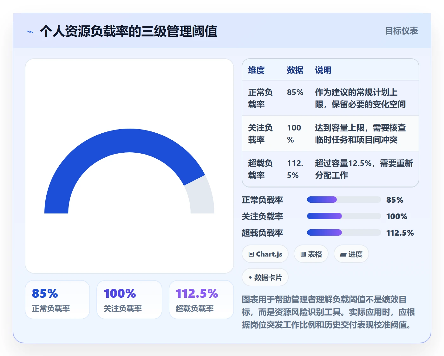444x356 pixels.
Task: Click the 说明 column header
Action: tap(323, 70)
